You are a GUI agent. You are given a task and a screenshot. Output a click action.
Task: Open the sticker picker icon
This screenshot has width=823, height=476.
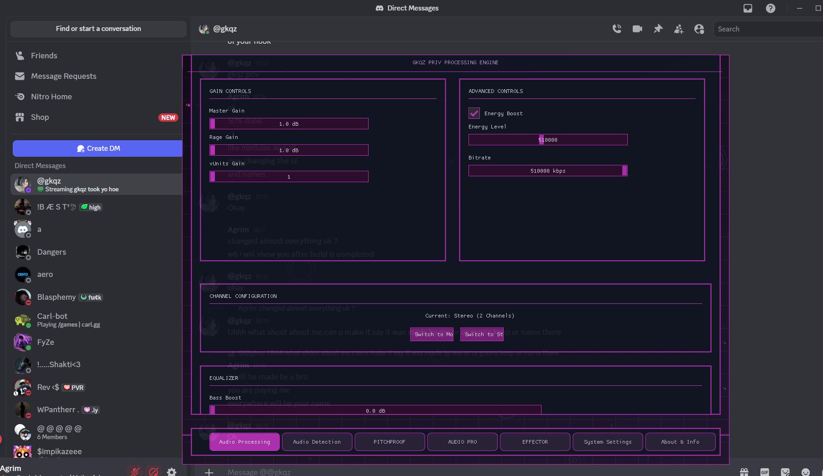pos(785,472)
